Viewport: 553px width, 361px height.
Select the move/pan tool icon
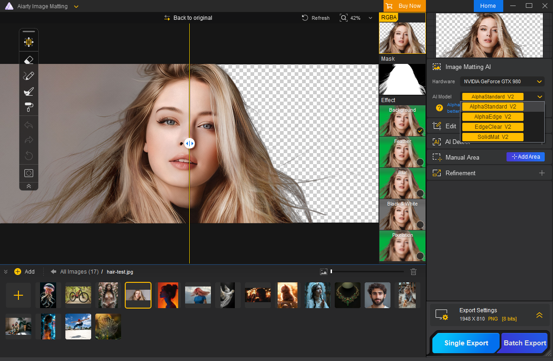29,42
